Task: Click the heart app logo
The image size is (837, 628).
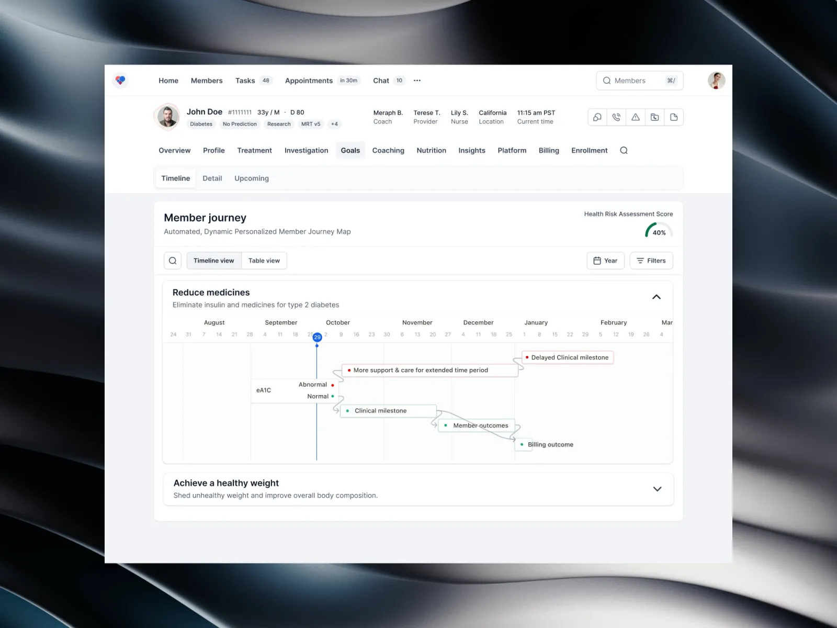Action: 120,80
